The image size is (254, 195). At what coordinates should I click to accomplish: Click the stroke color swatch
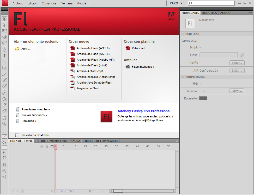(x=4, y=136)
